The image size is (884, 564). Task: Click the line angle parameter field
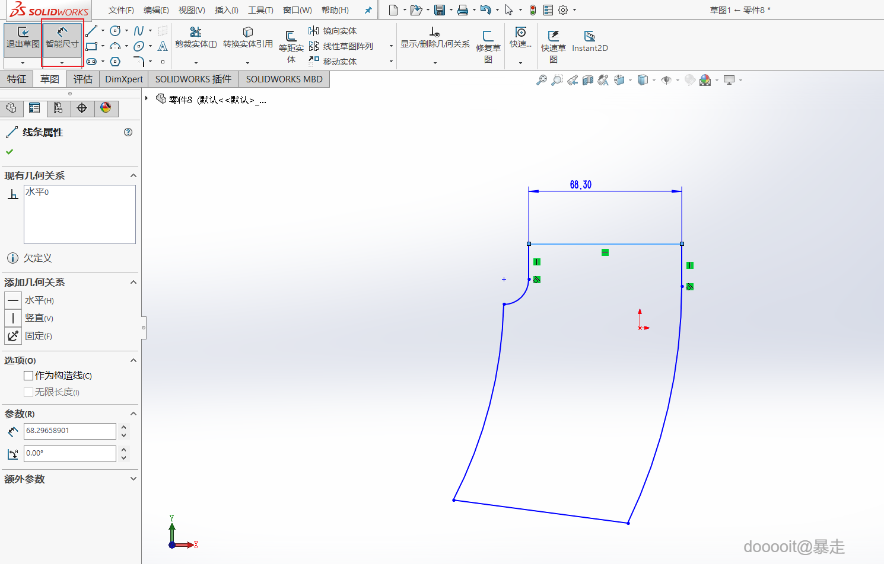[x=70, y=454]
